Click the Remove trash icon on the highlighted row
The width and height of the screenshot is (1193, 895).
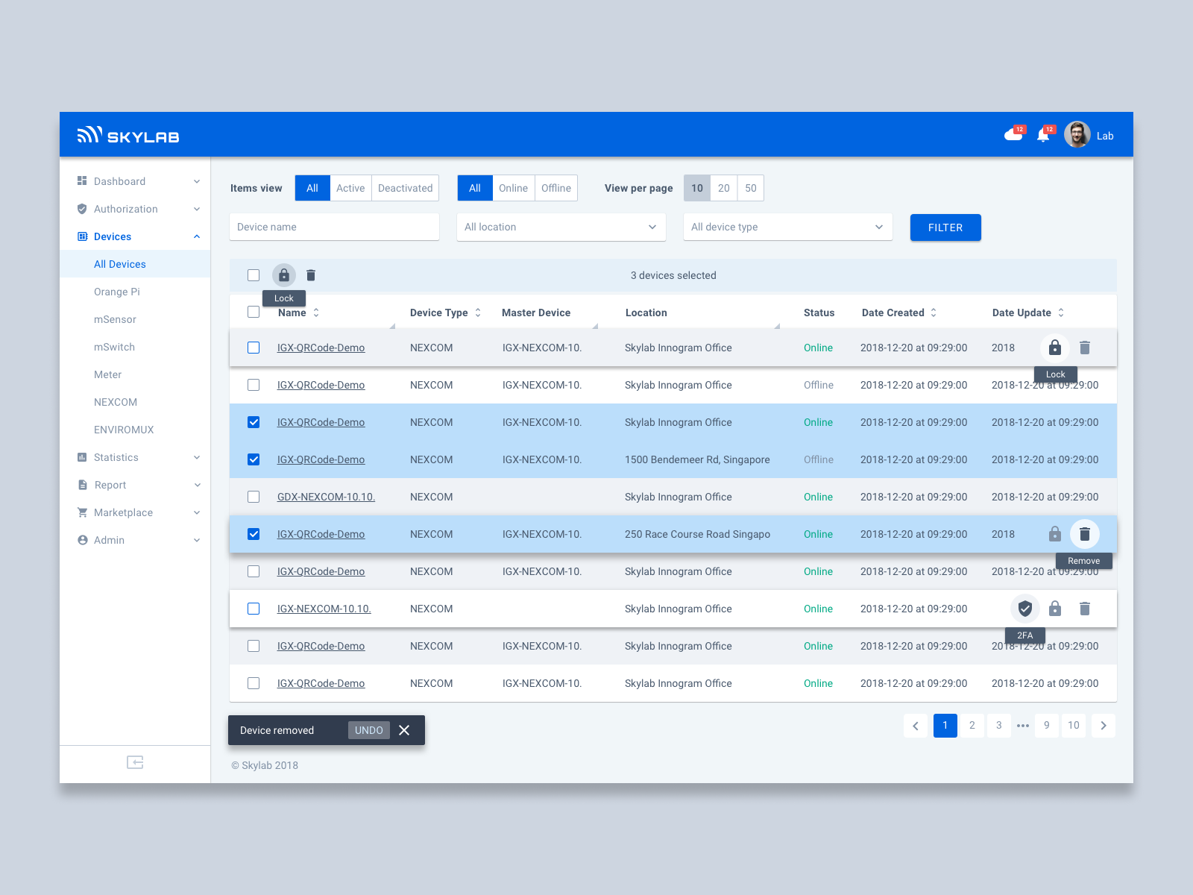(x=1085, y=534)
